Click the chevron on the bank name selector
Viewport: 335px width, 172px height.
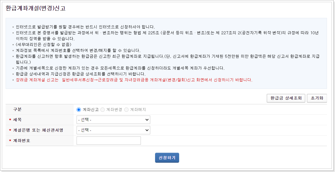tap(147, 130)
